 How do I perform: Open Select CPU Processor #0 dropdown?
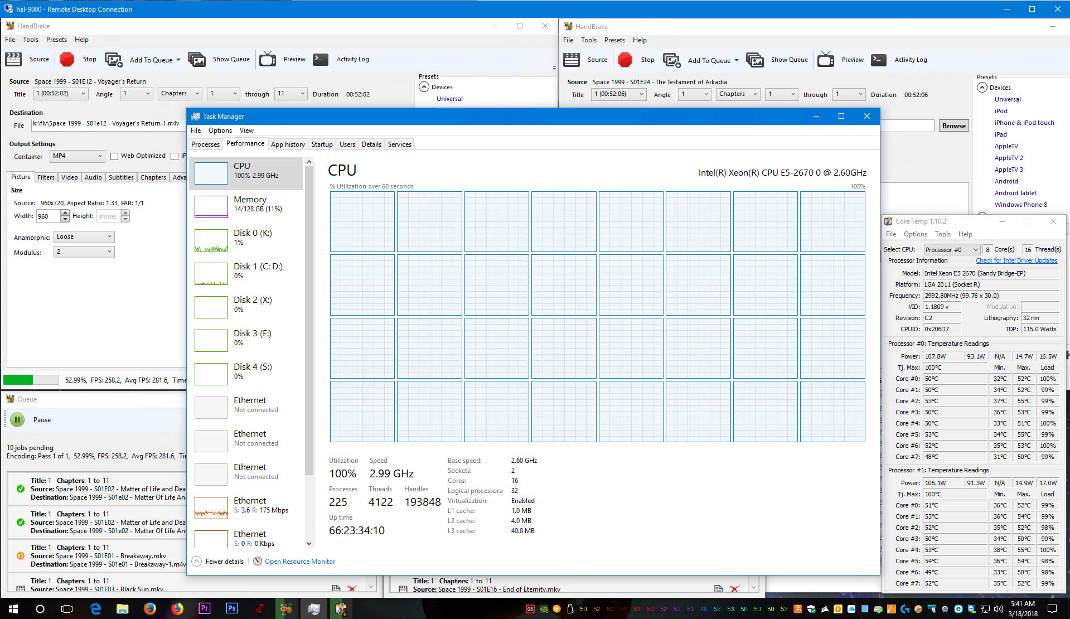(951, 250)
